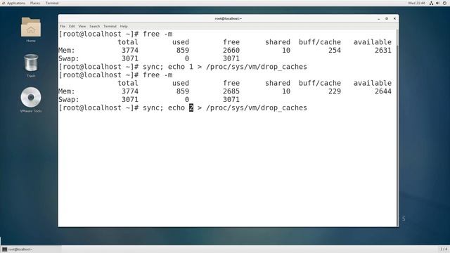
Task: Open the VMware Tools disc icon
Action: (x=31, y=97)
